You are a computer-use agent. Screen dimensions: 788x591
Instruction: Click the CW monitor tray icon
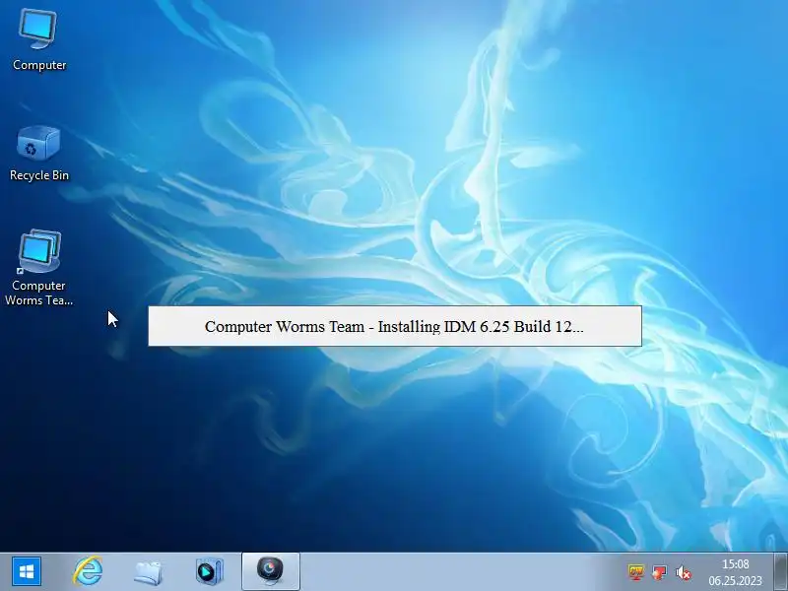636,572
